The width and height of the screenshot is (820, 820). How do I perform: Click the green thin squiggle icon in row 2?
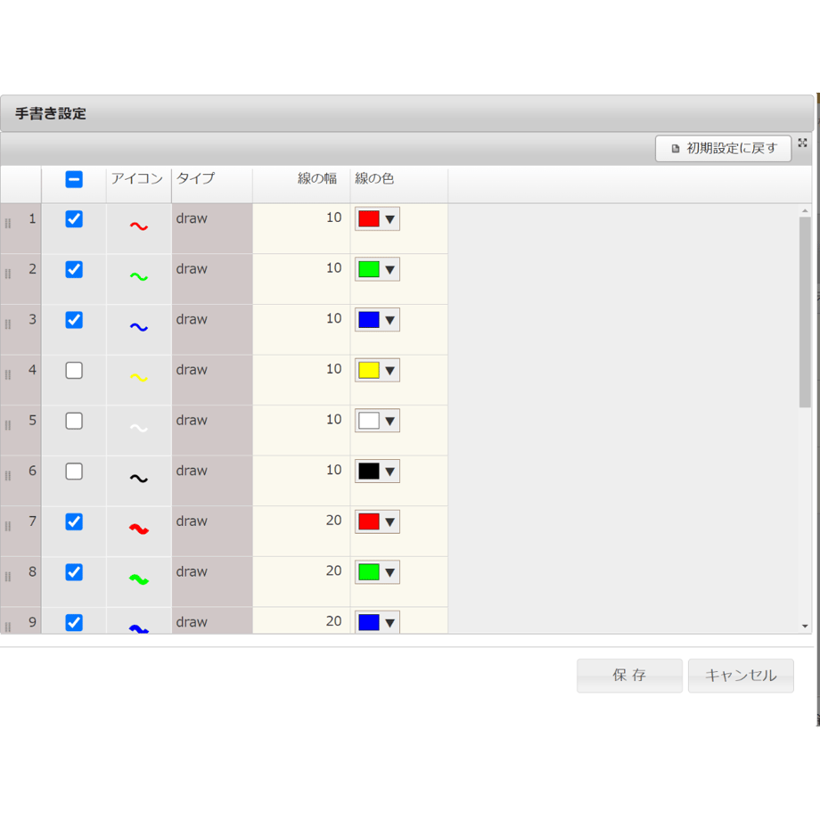click(x=138, y=276)
